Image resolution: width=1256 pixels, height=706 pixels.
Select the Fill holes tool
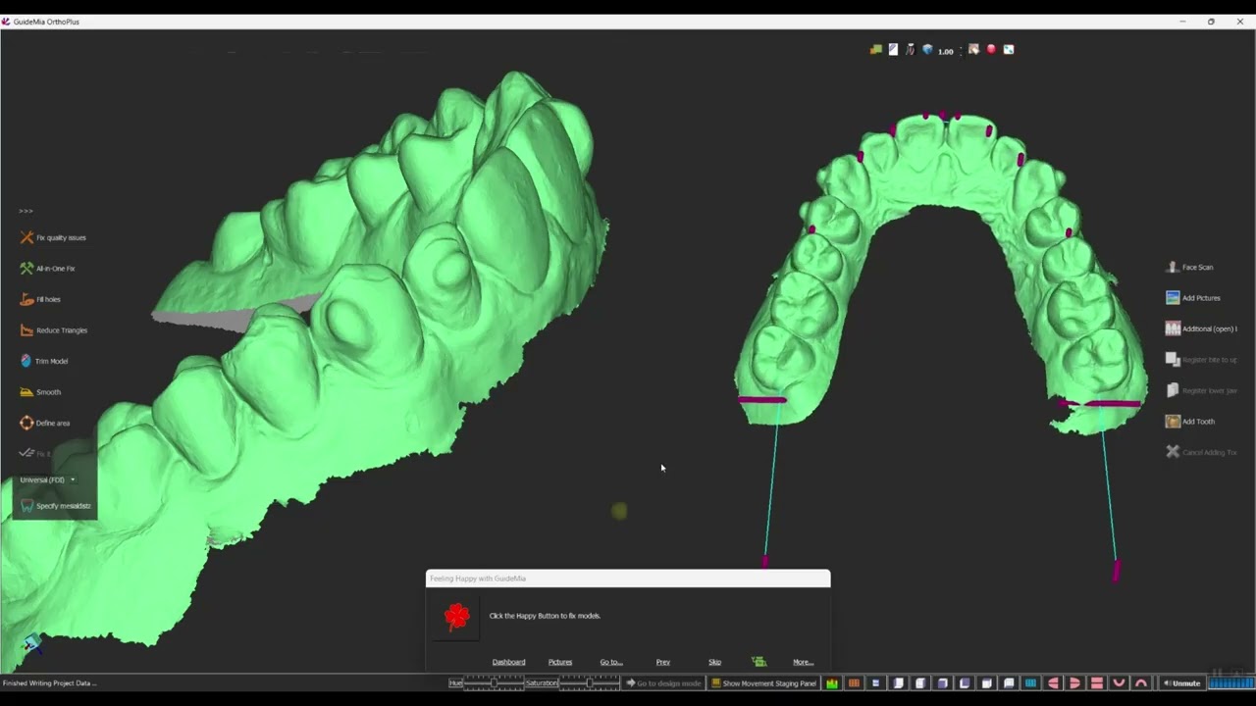coord(40,299)
